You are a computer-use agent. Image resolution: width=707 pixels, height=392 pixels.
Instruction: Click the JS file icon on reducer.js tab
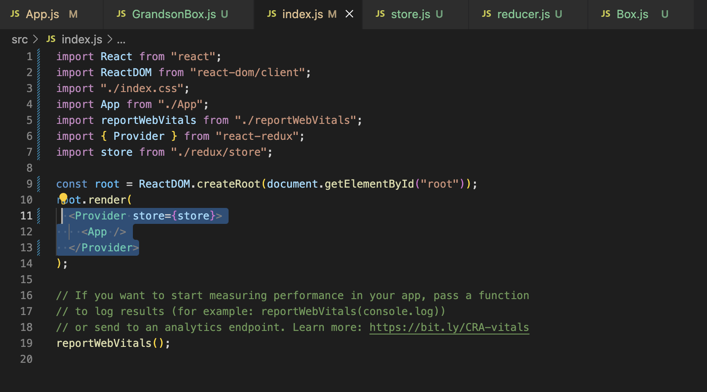[486, 14]
